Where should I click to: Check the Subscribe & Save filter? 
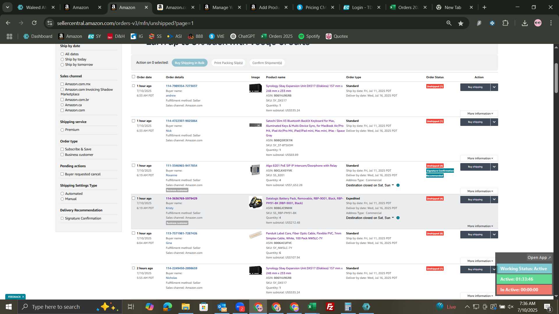[62, 149]
